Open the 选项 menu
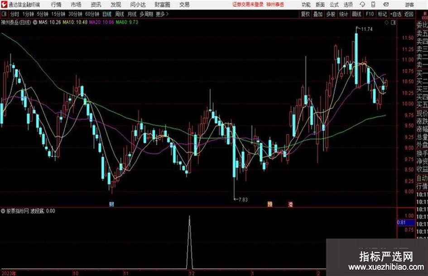Image resolution: width=428 pixels, height=276 pixels. click(348, 5)
